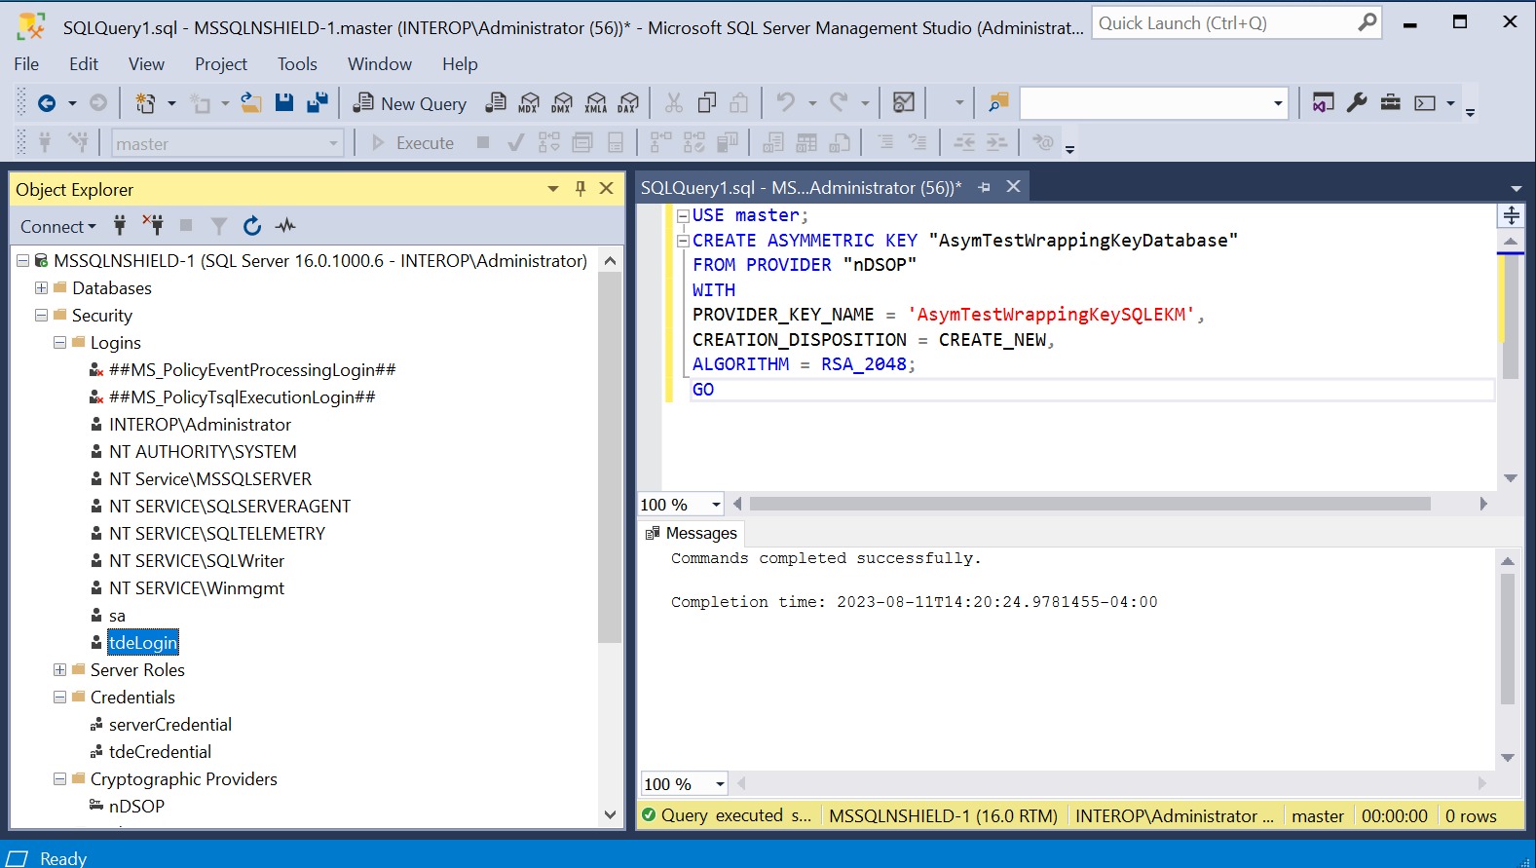The width and height of the screenshot is (1536, 868).
Task: Expand the Databases node
Action: [x=41, y=288]
